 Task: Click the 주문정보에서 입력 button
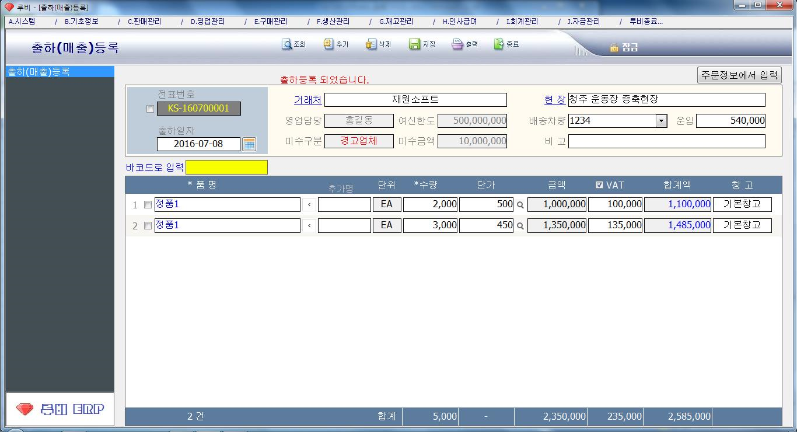[739, 75]
